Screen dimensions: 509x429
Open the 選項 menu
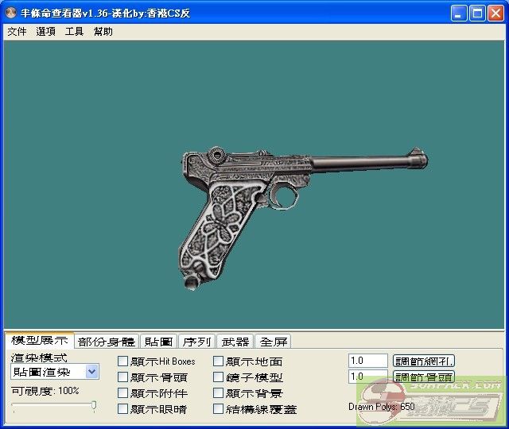[46, 32]
